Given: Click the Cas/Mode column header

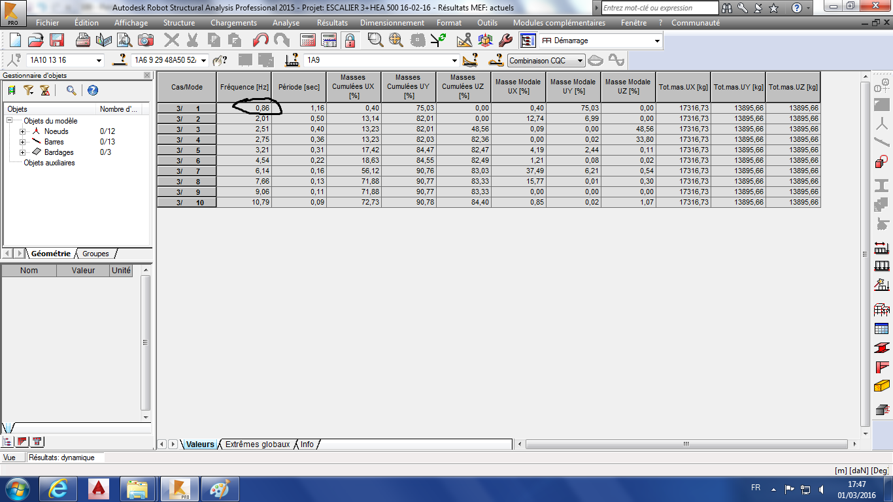Looking at the screenshot, I should pyautogui.click(x=187, y=87).
